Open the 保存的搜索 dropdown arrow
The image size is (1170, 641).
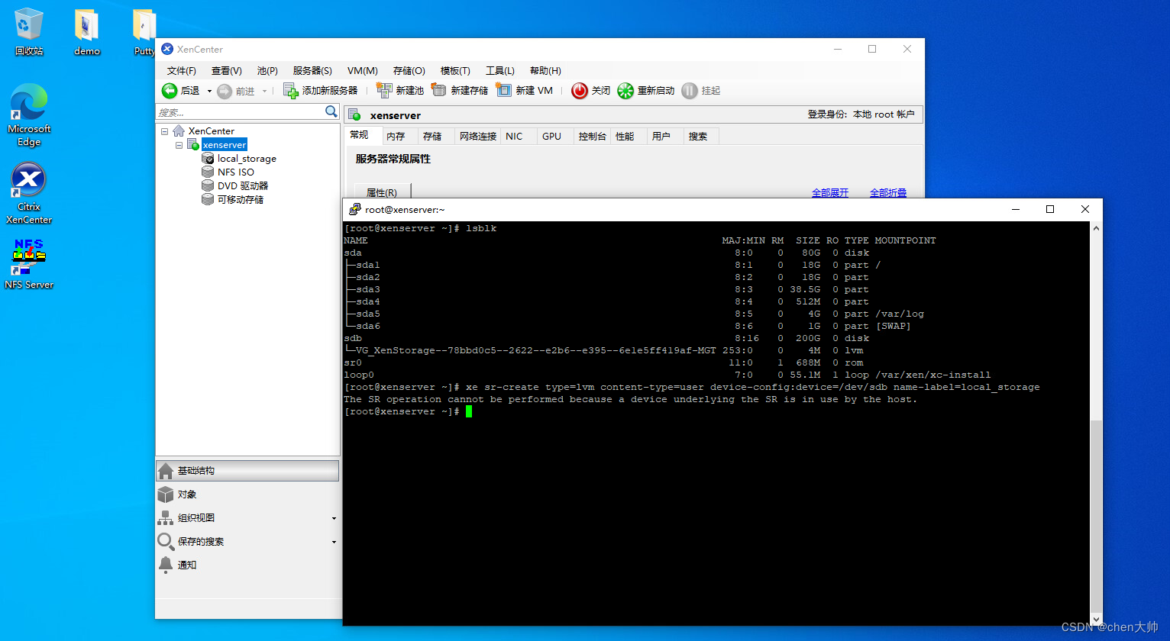coord(334,543)
